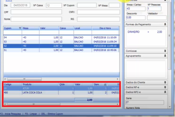Select the ATUM product row
Image resolution: width=175 pixels, height=117 pixels.
(x=61, y=88)
